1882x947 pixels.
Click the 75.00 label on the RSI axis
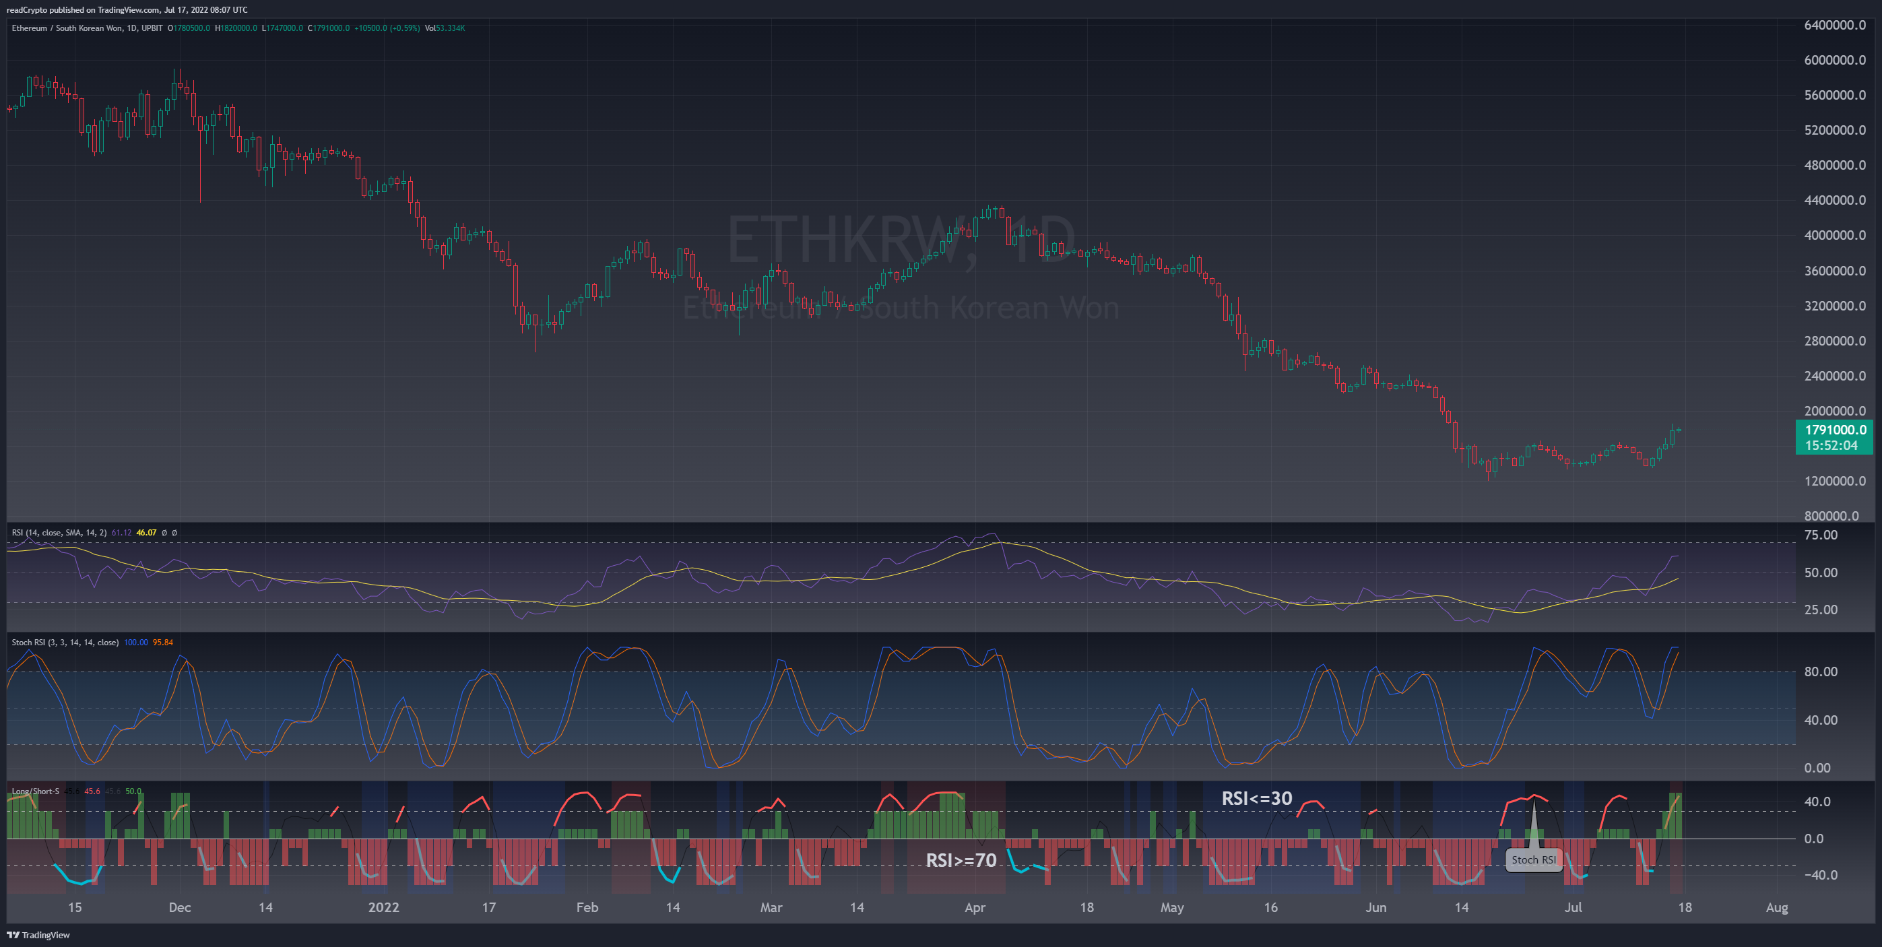point(1821,535)
